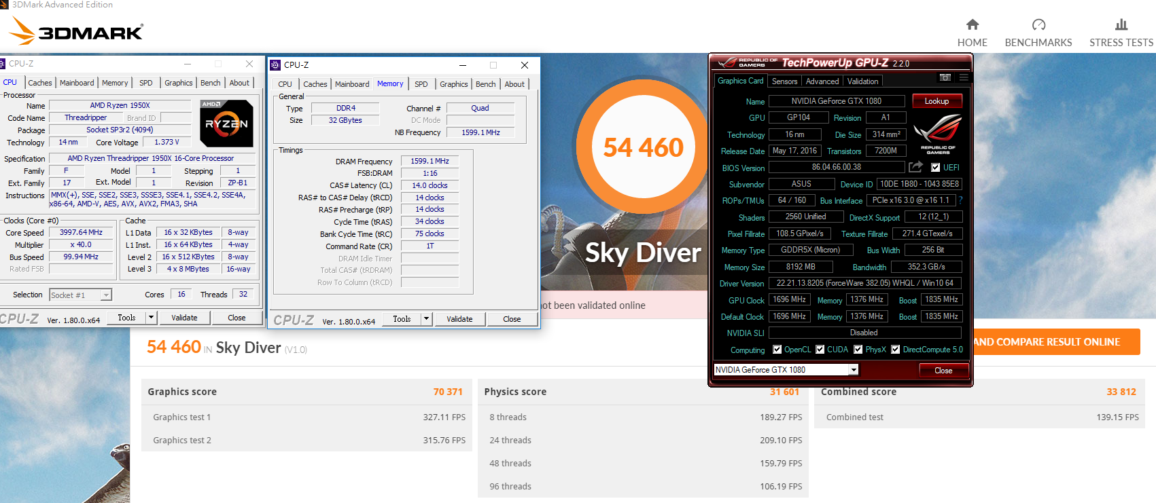Click the Combined test row

pyautogui.click(x=980, y=417)
